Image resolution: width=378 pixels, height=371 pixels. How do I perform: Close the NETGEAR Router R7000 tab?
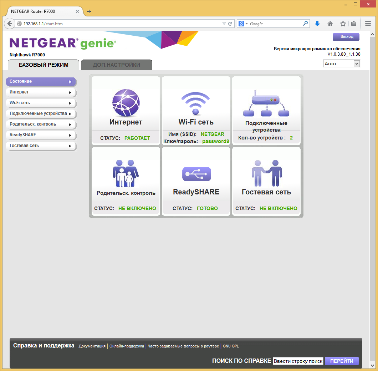point(77,11)
